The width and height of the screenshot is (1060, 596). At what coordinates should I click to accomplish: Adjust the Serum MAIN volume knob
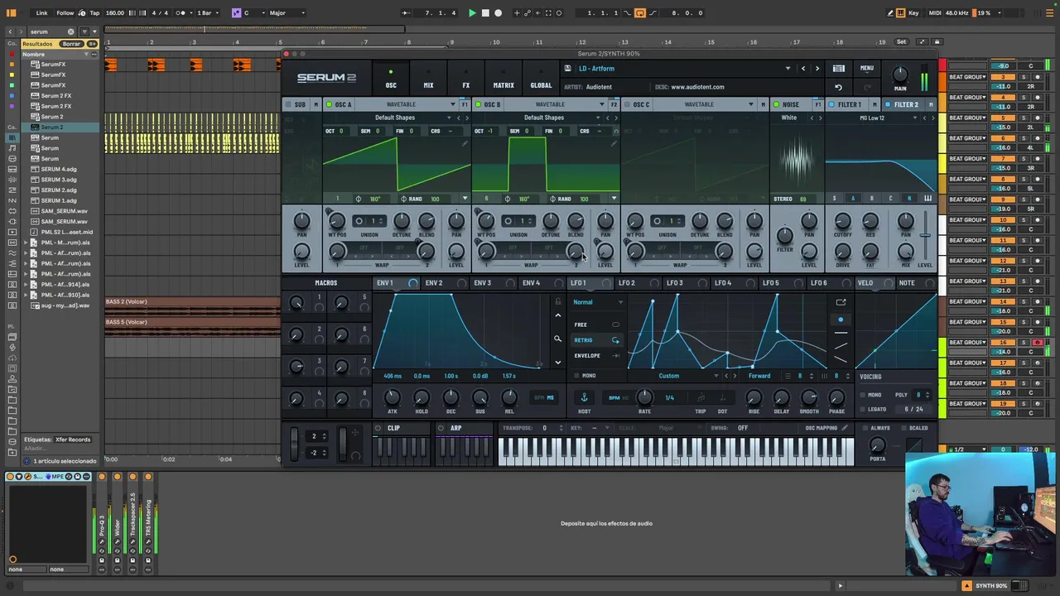(x=900, y=74)
